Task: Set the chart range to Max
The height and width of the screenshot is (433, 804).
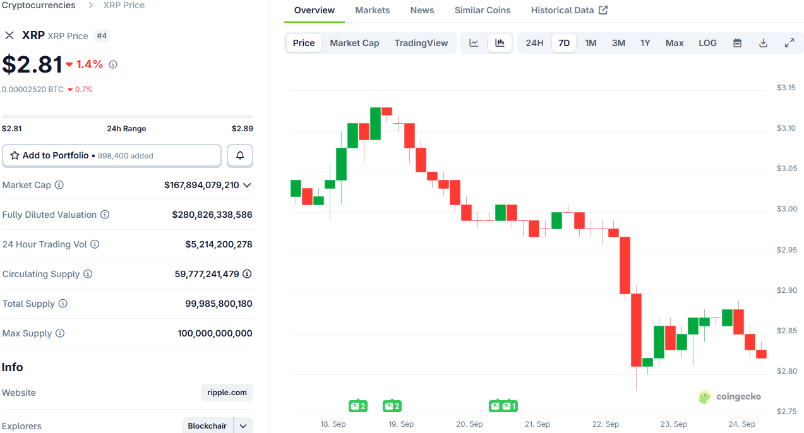Action: (x=675, y=43)
